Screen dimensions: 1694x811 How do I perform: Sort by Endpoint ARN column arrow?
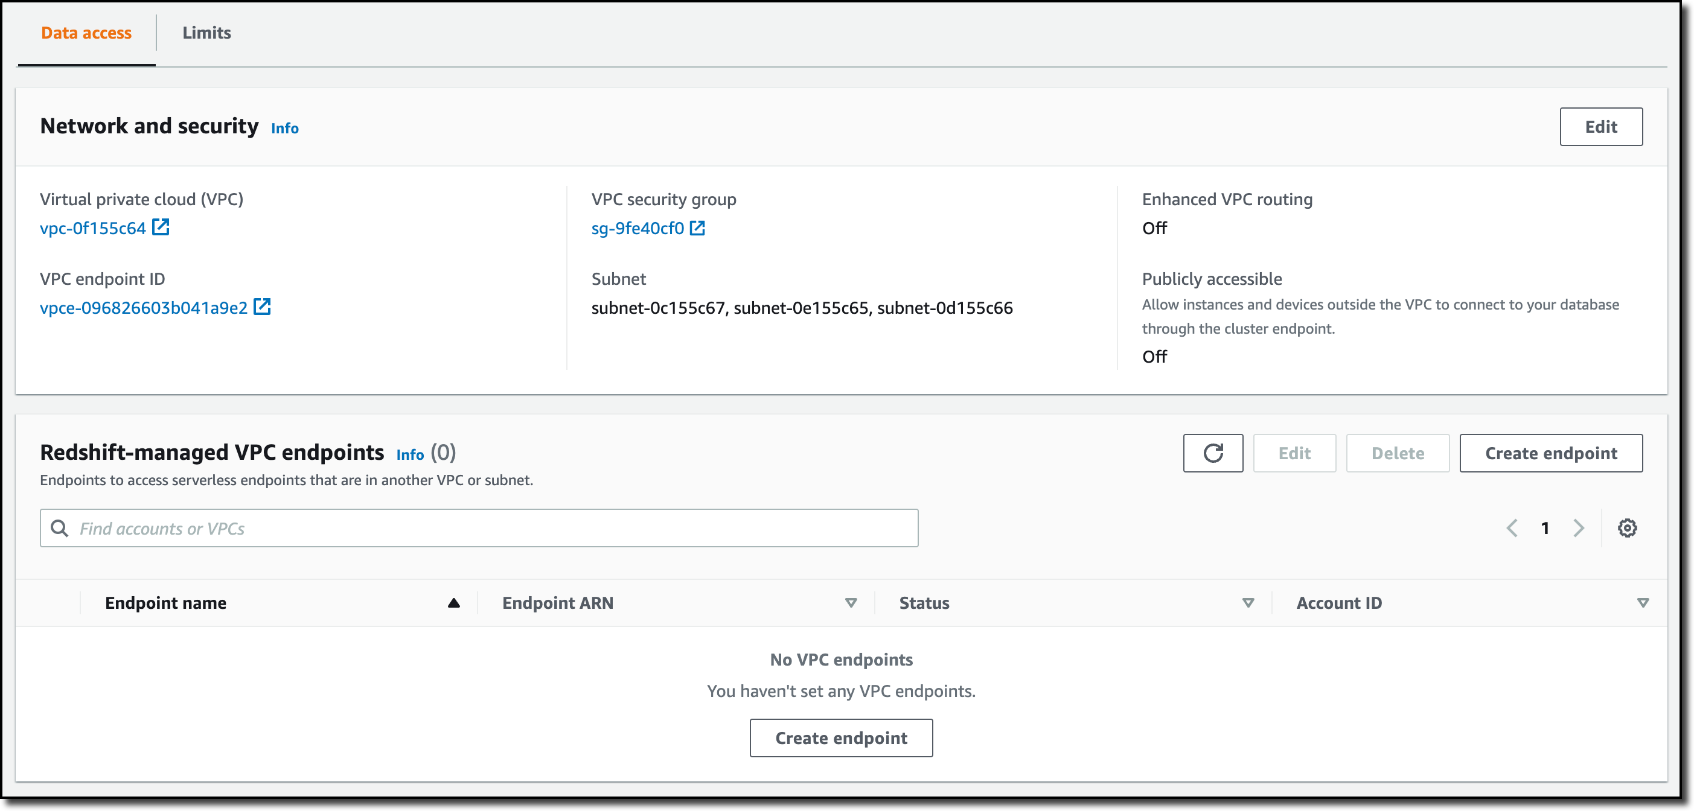point(850,603)
